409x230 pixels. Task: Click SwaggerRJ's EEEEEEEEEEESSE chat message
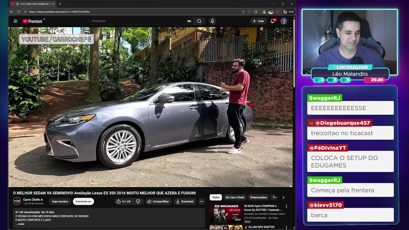pos(350,108)
